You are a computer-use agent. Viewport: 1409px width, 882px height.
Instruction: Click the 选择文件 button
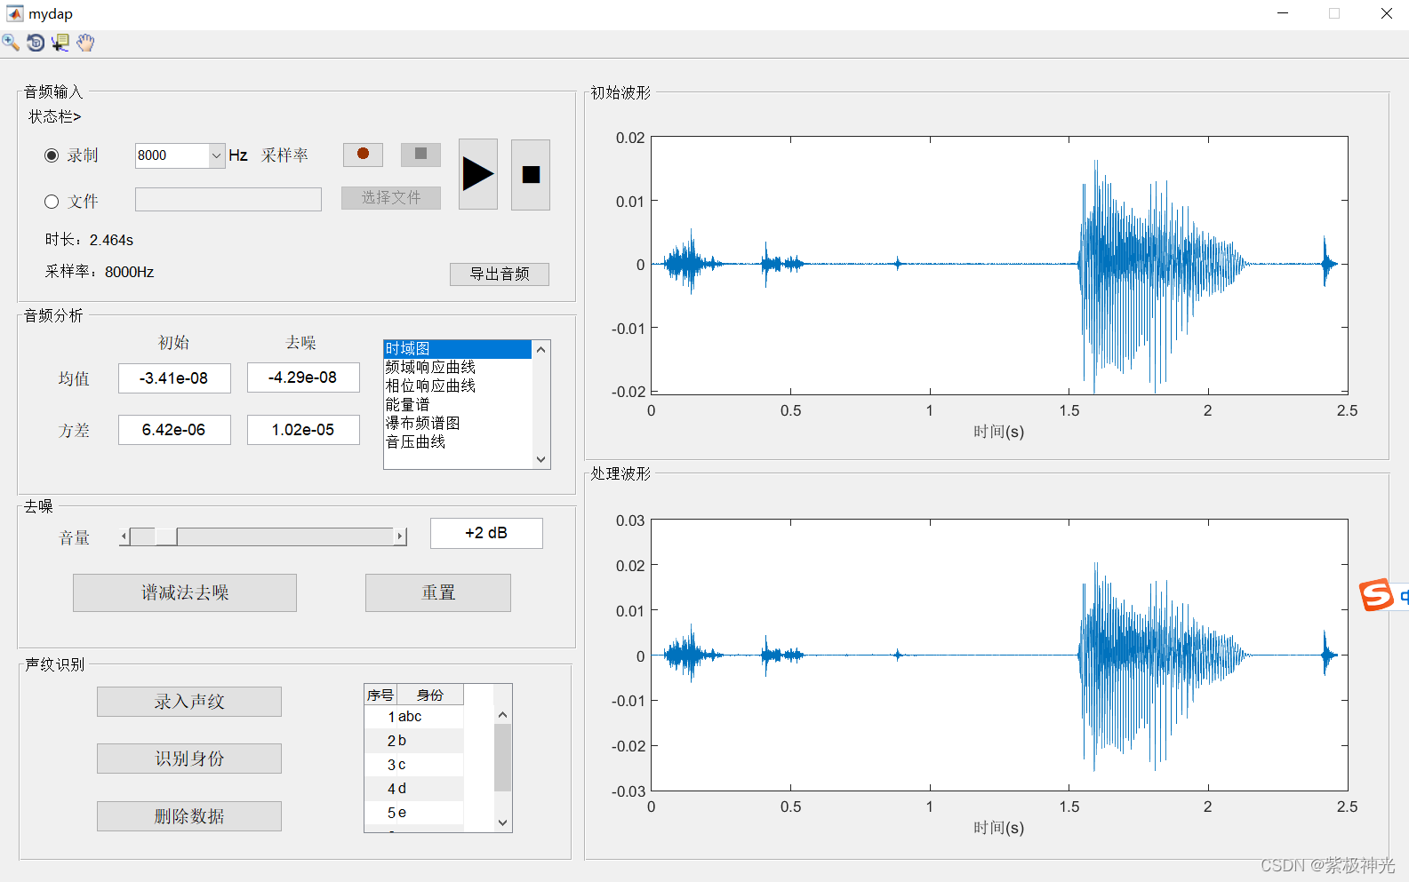click(391, 198)
